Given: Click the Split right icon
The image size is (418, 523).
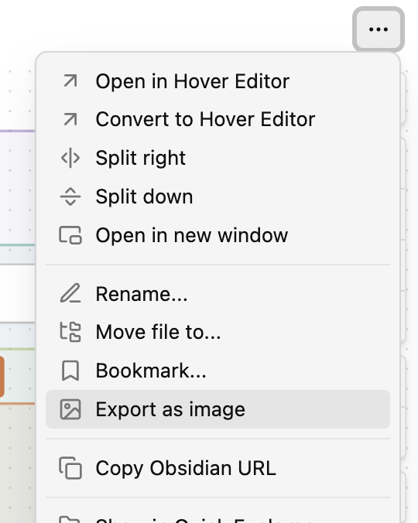Looking at the screenshot, I should (70, 158).
